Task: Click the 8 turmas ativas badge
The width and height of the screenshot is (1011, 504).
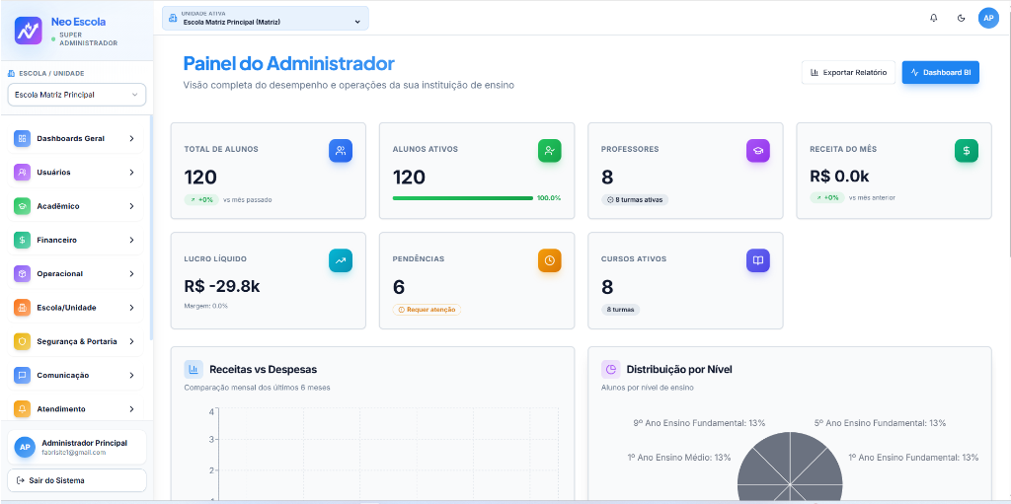Action: click(x=635, y=200)
